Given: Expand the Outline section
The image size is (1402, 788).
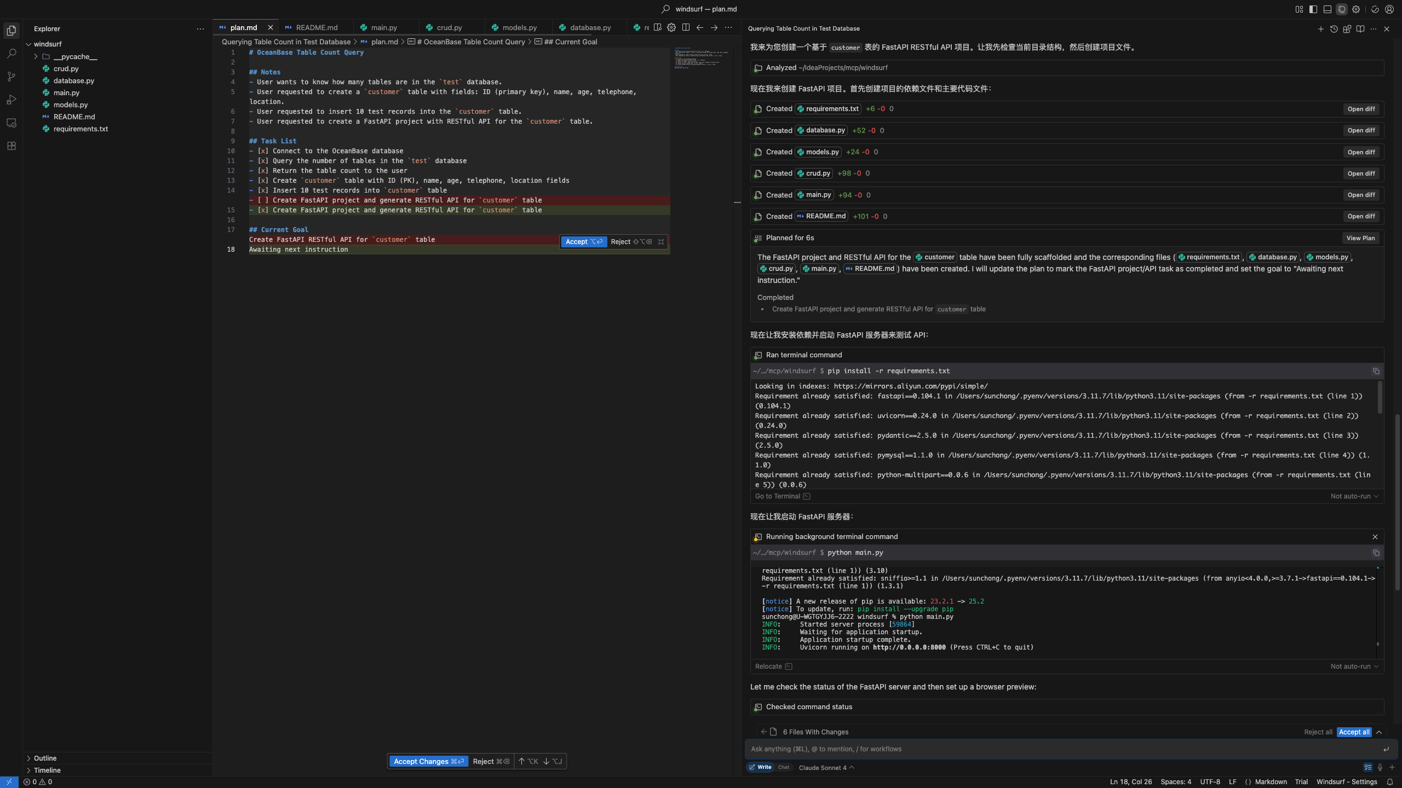Looking at the screenshot, I should pos(45,758).
